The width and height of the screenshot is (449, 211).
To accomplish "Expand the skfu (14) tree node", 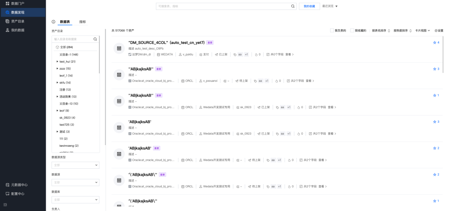I will coord(57,82).
